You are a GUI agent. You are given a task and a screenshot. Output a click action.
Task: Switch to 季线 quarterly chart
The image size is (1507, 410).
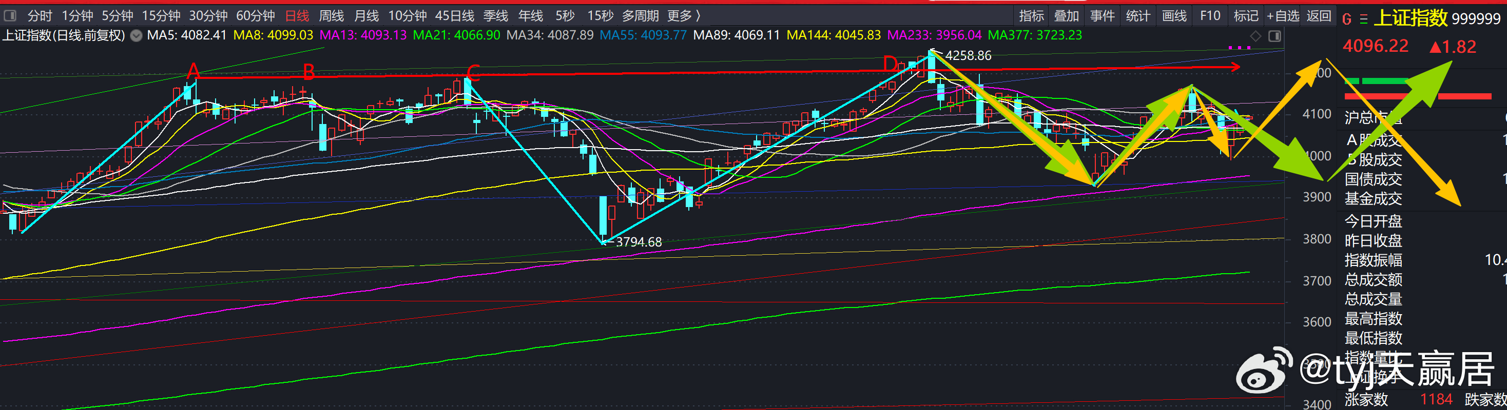click(x=496, y=16)
